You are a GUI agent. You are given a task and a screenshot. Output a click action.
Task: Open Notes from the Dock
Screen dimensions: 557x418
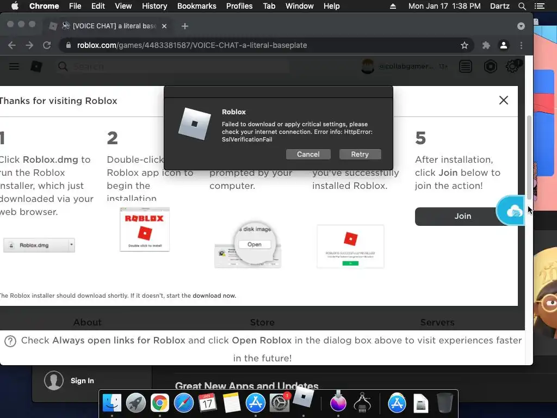(232, 403)
